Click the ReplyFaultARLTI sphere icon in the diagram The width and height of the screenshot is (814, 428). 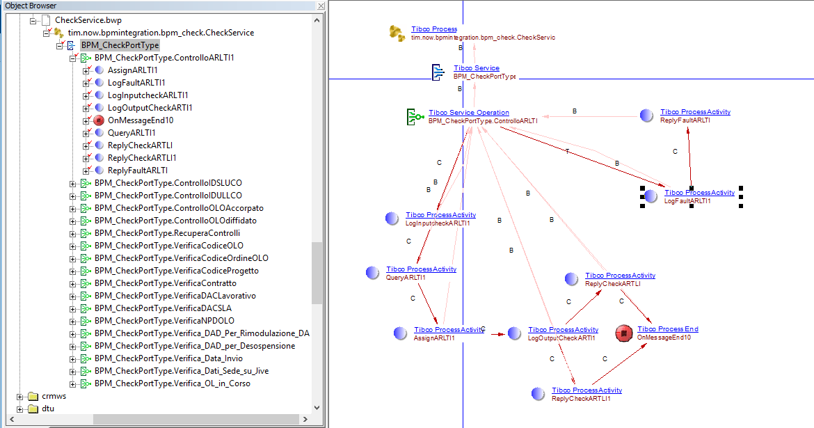pyautogui.click(x=646, y=116)
